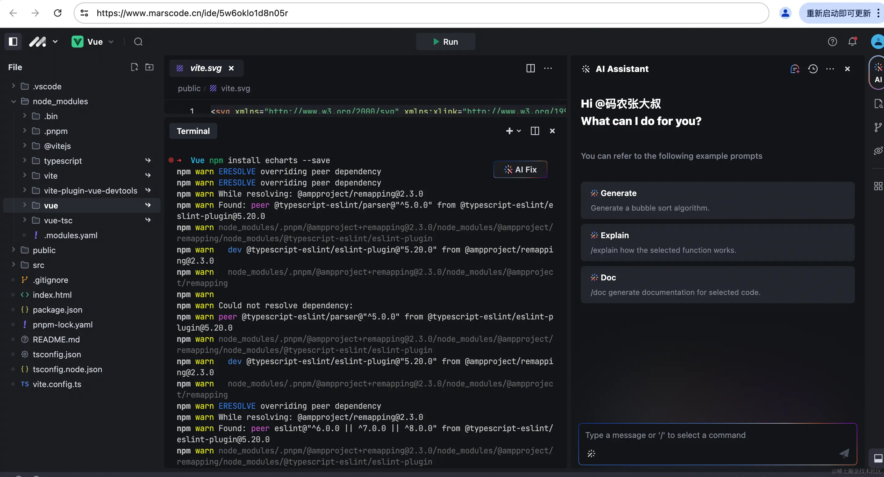The image size is (884, 477).
Task: Toggle the left sidebar panel visibility
Action: 13,42
